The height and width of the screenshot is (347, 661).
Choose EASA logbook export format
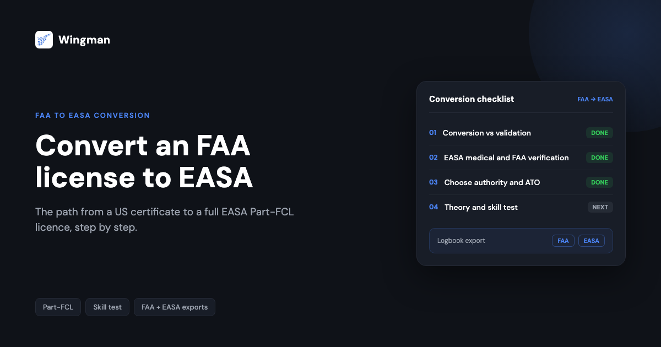point(592,241)
